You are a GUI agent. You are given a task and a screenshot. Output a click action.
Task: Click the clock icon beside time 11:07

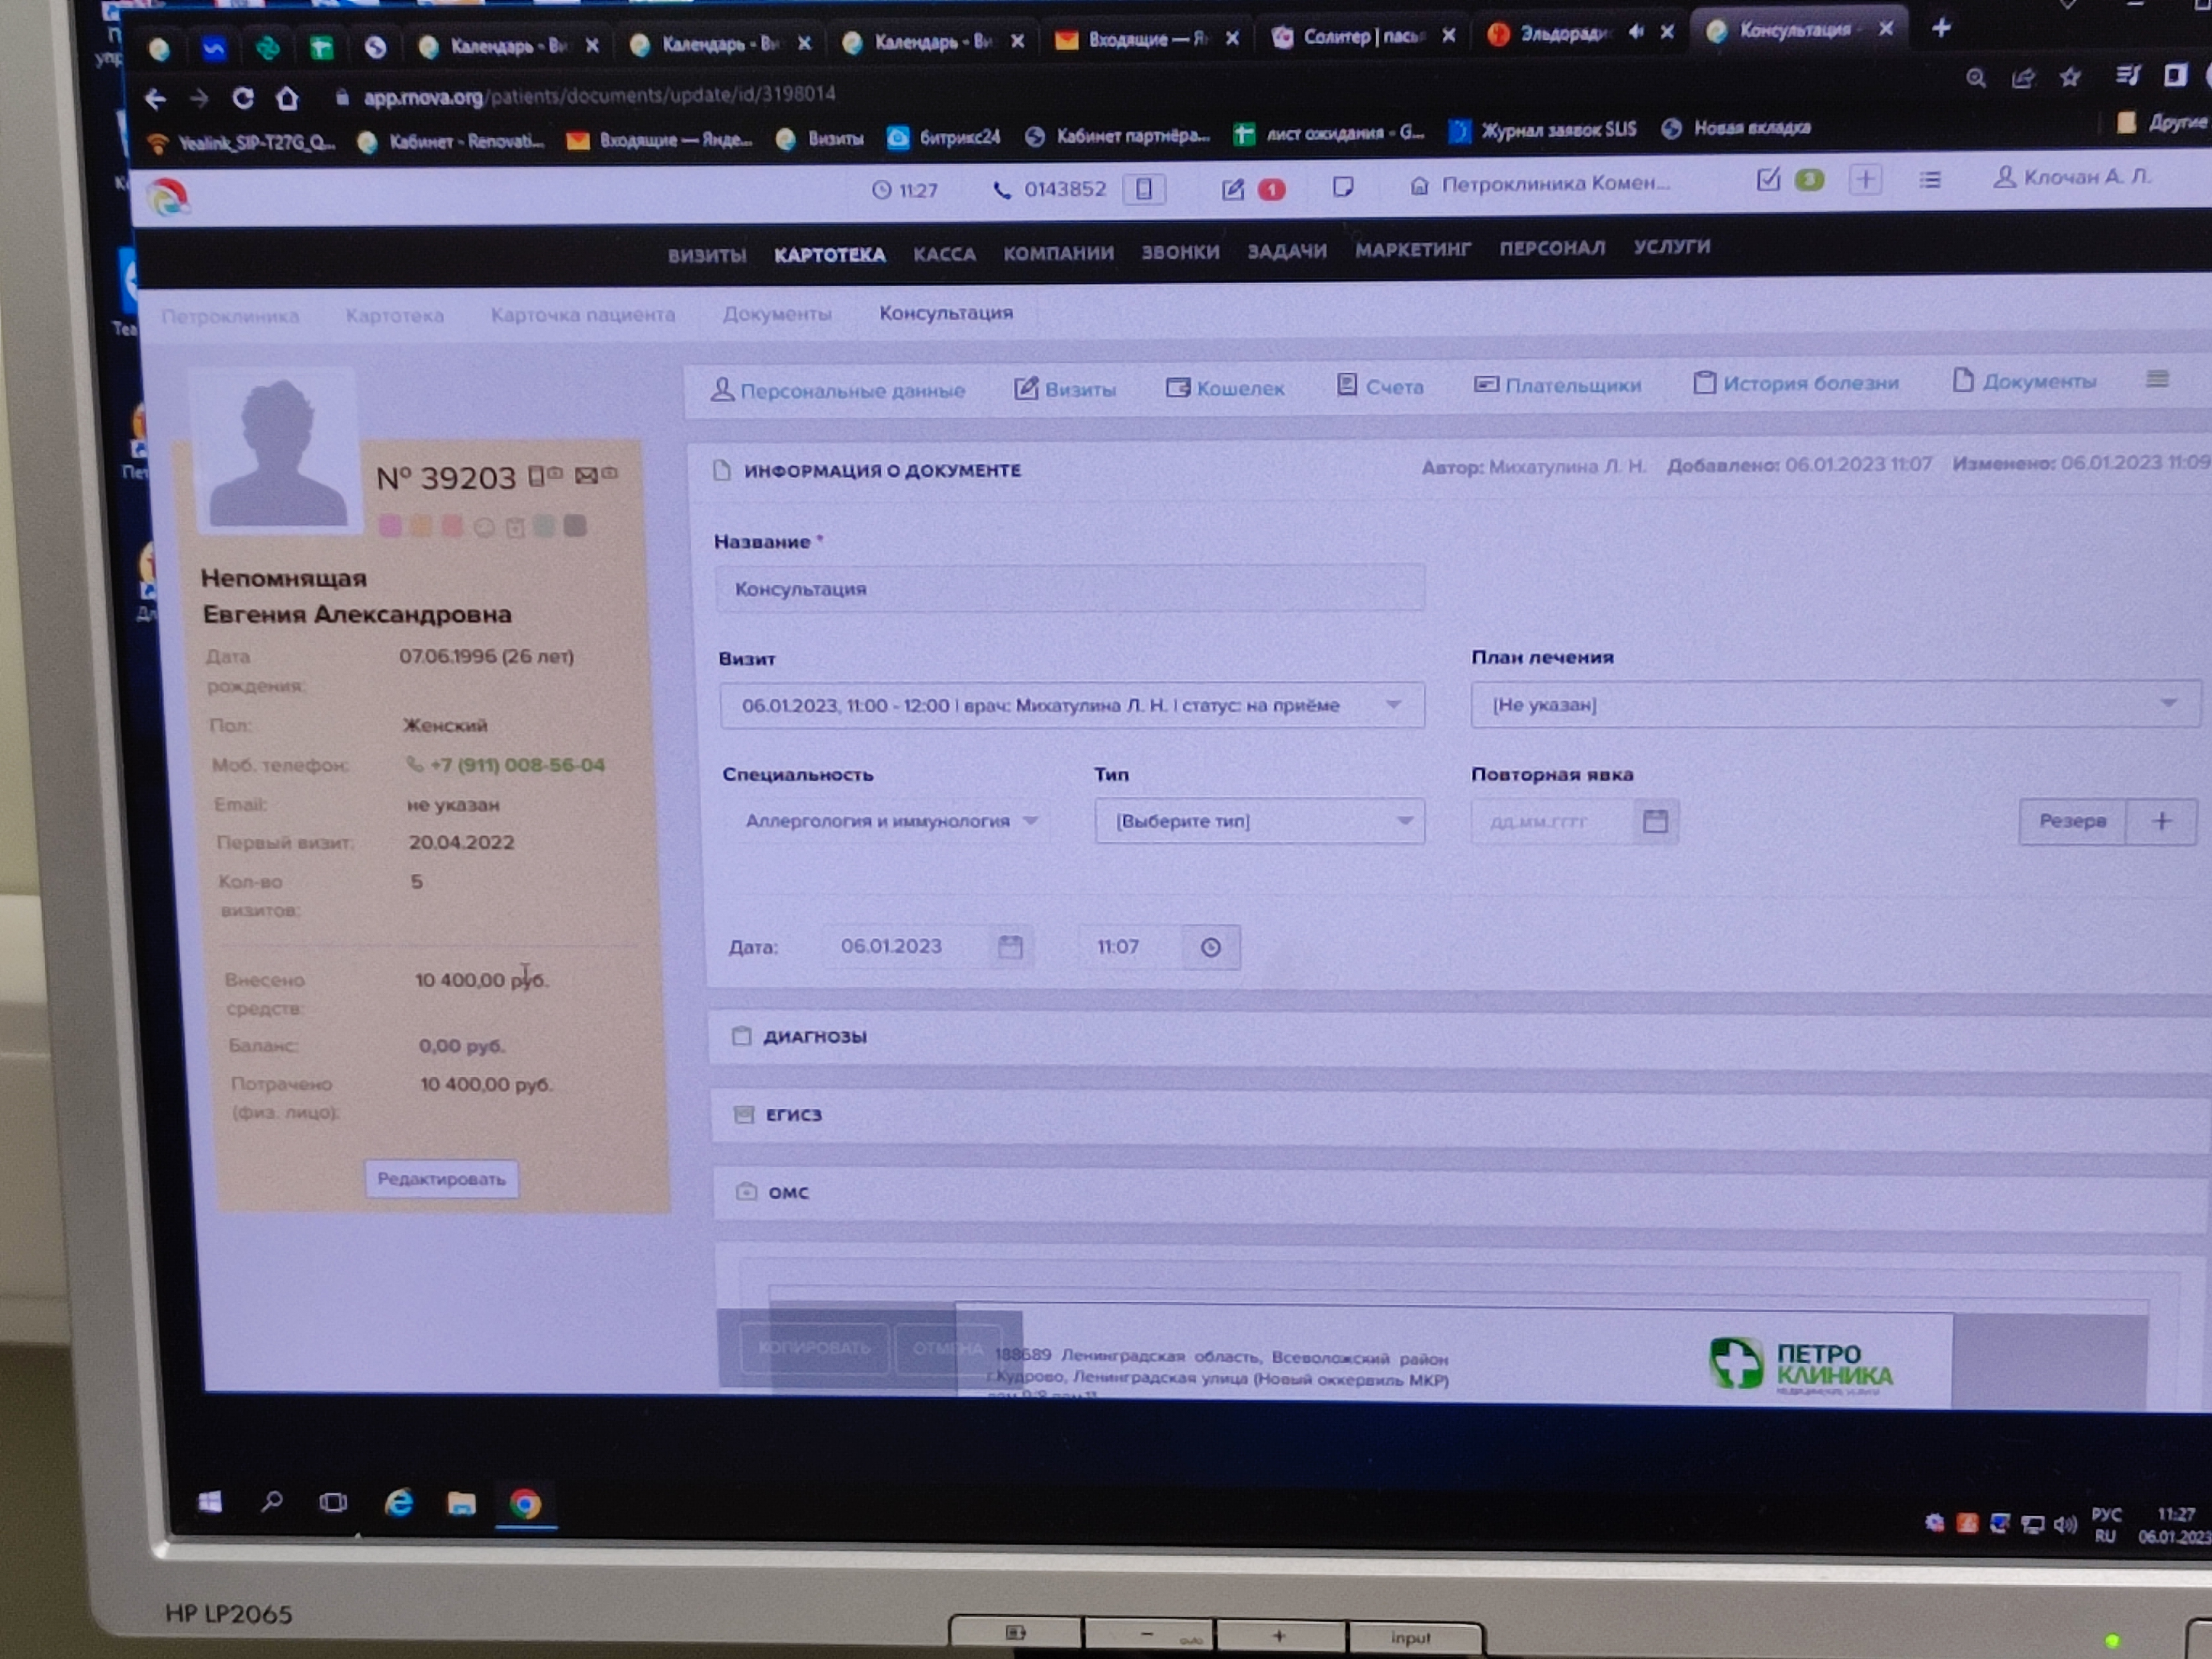point(1210,947)
